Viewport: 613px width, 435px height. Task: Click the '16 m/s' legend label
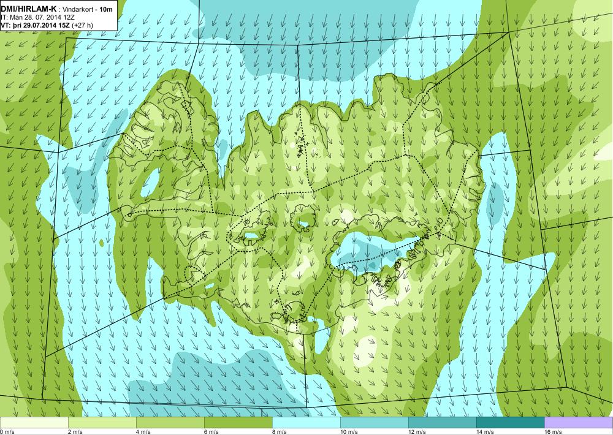pyautogui.click(x=553, y=432)
